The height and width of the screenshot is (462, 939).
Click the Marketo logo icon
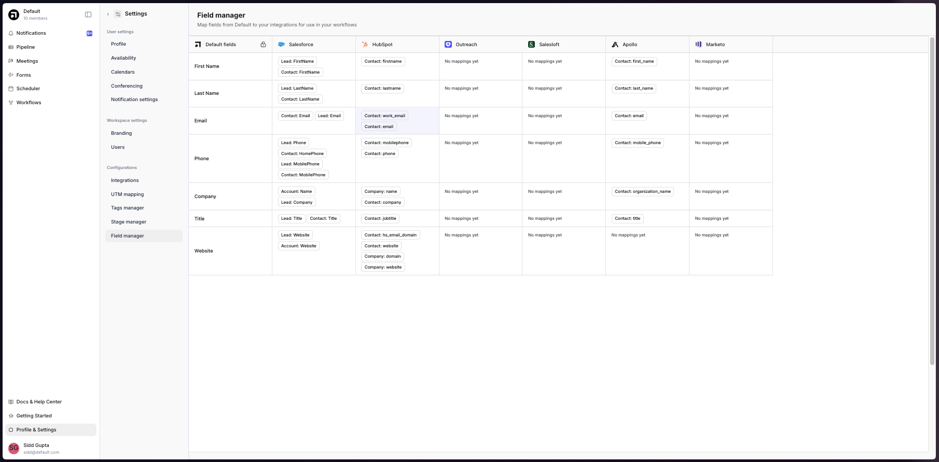pos(698,45)
